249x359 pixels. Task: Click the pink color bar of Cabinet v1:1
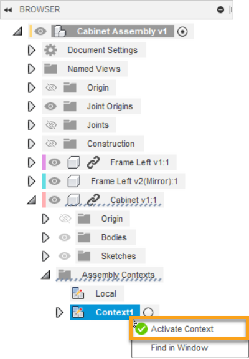click(44, 200)
